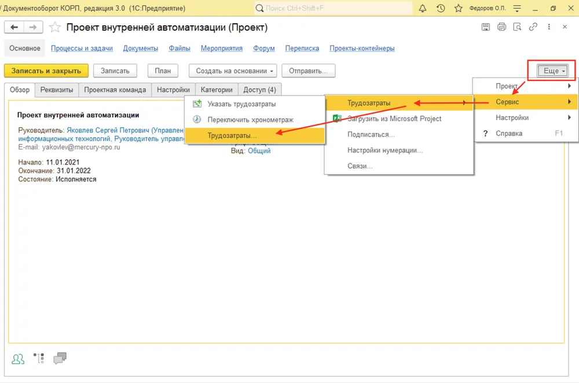The height and width of the screenshot is (383, 579).
Task: Open the Файлы link
Action: [179, 49]
